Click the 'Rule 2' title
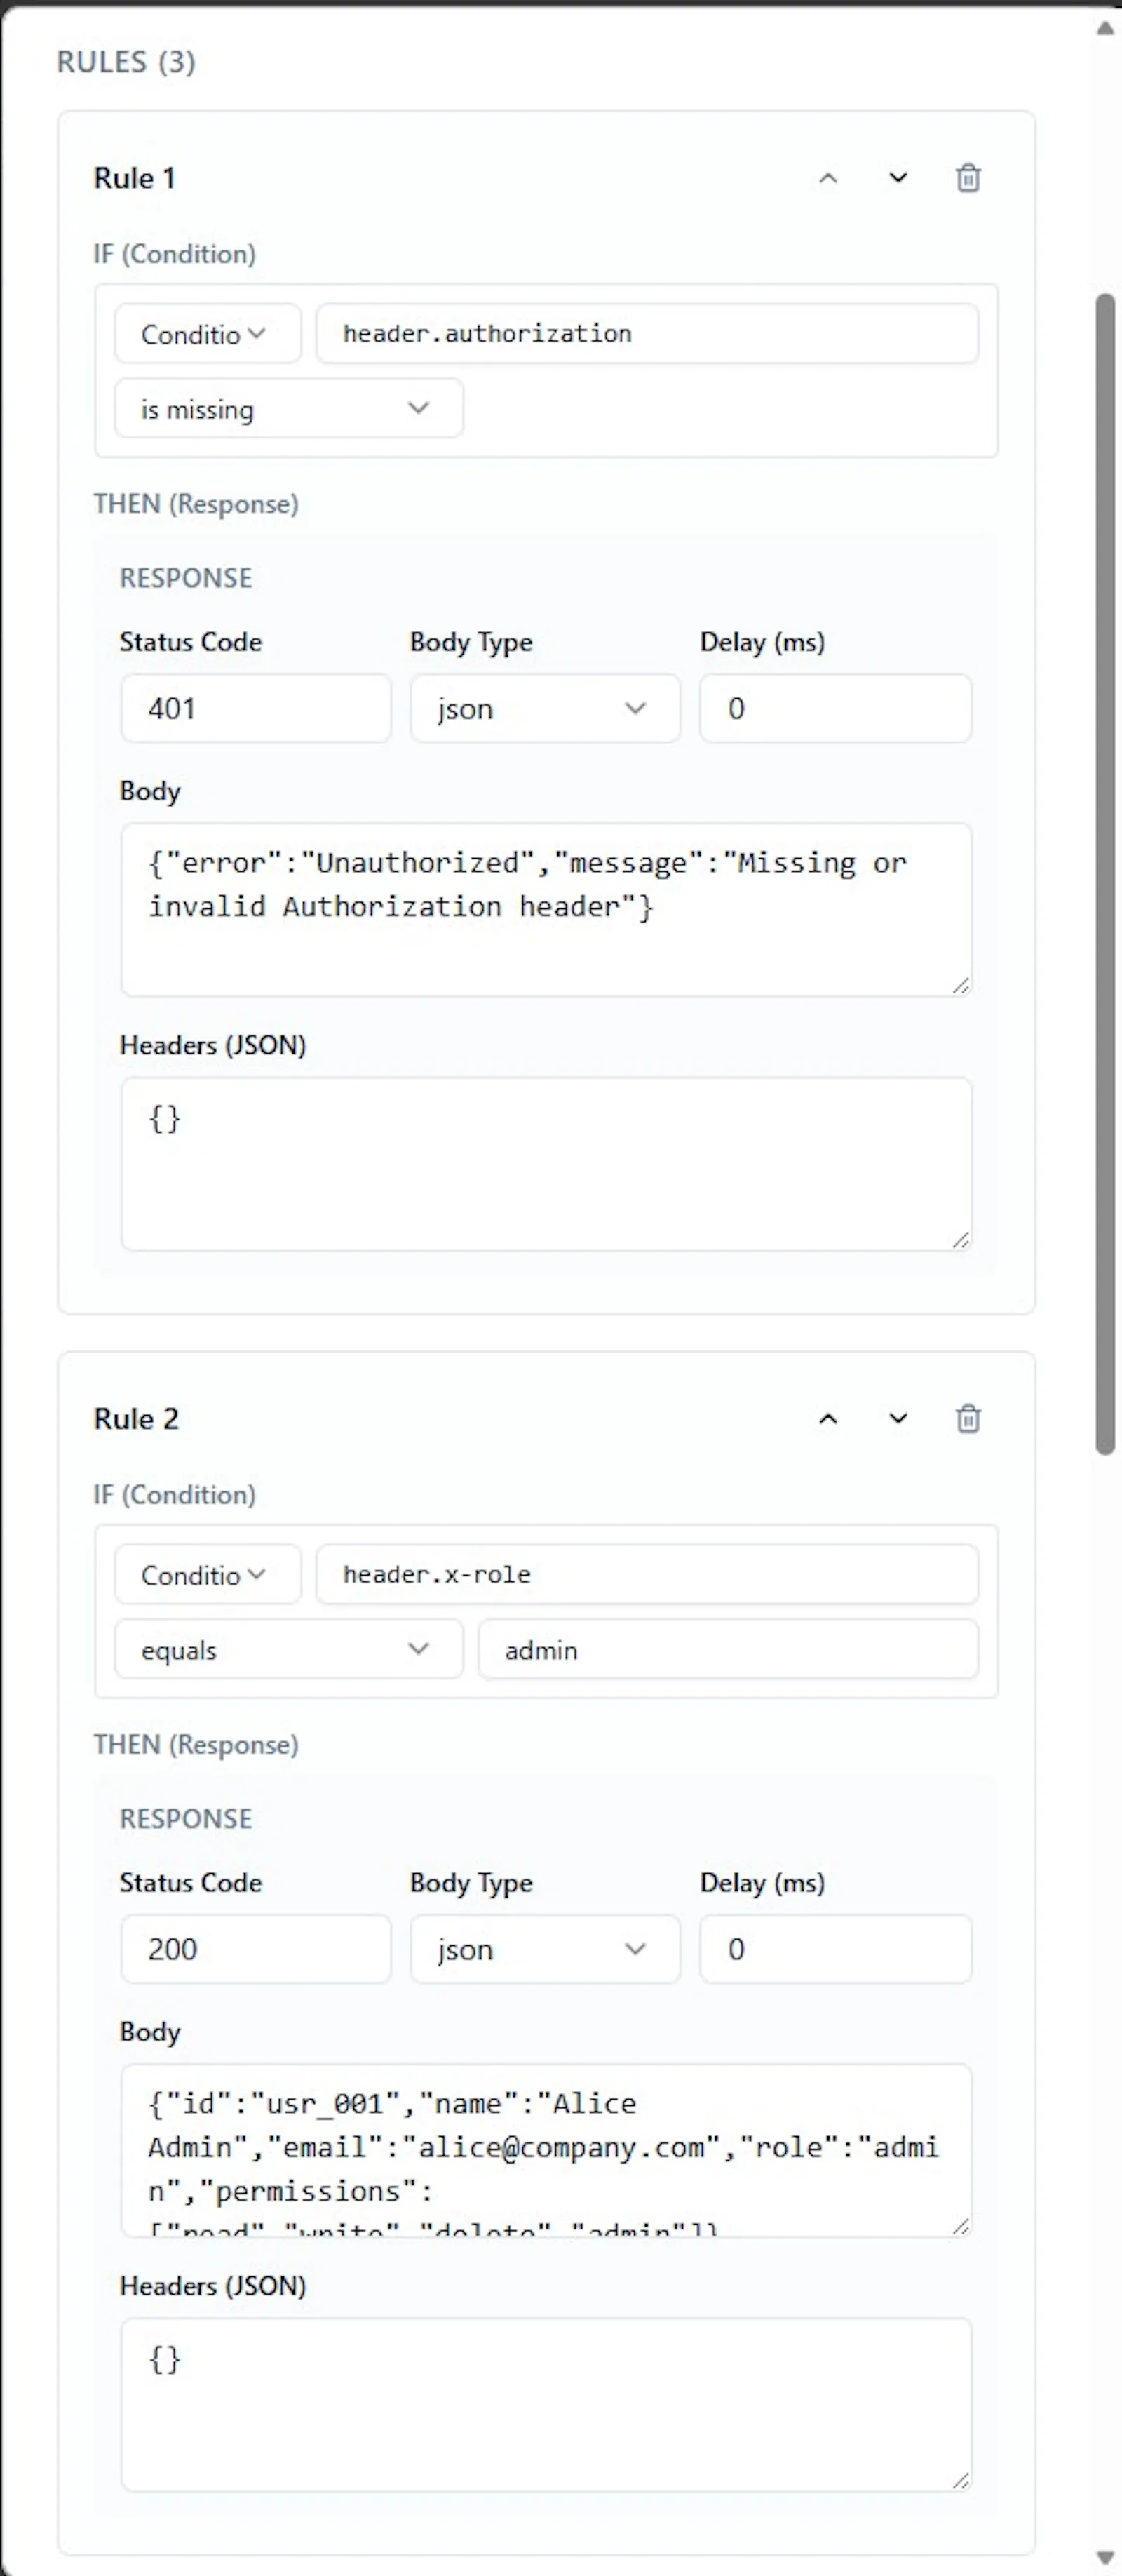Image resolution: width=1122 pixels, height=2576 pixels. 137,1419
